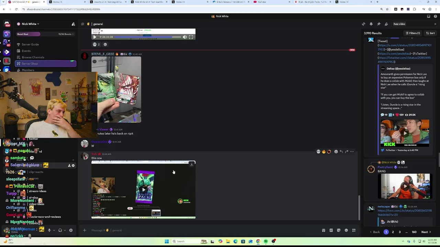This screenshot has height=247, width=440.
Task: Toggle the member list icon
Action: pos(386,24)
